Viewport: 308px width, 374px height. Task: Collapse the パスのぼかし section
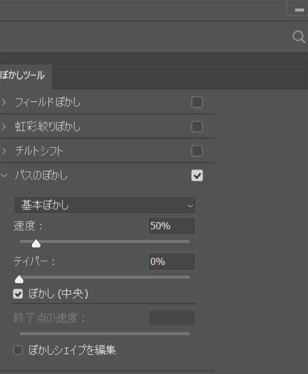tap(4, 176)
